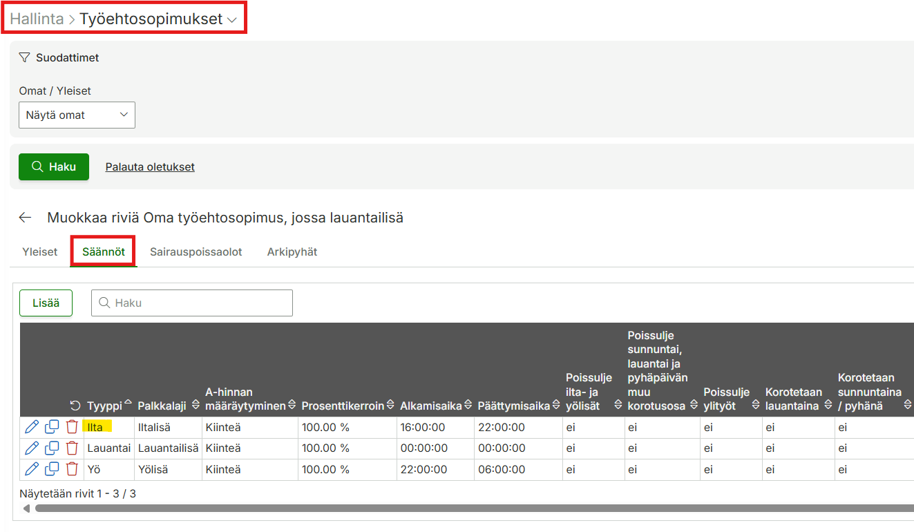Screen dimensions: 914x532
Task: Click the reset icon in the table header
Action: (x=75, y=406)
